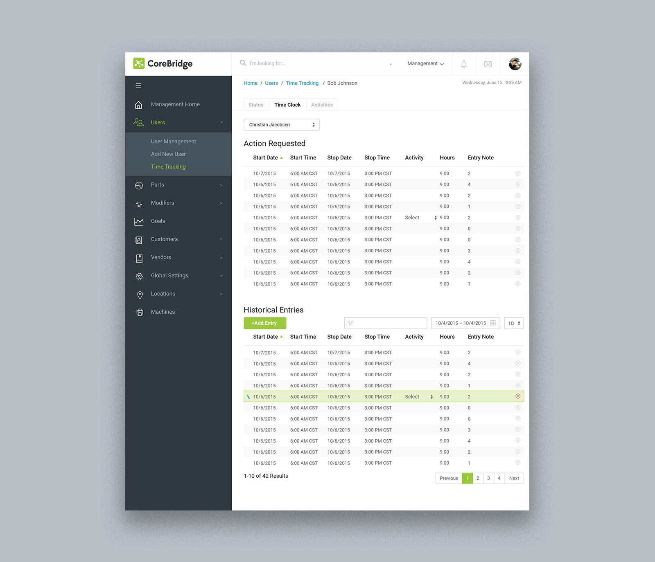Click the Modifiers sliders icon
This screenshot has width=655, height=562.
click(139, 204)
